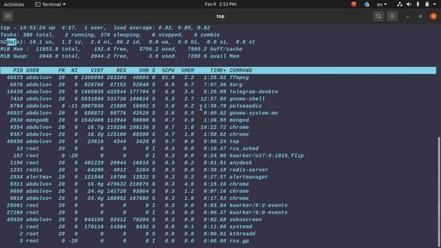The width and height of the screenshot is (441, 248).
Task: Click the red recording indicator icon
Action: (353, 4)
